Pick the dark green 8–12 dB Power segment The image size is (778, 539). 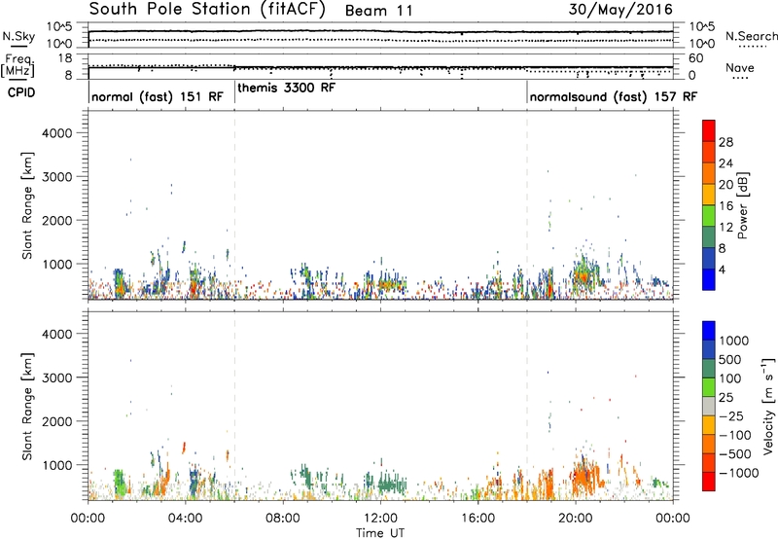(709, 236)
